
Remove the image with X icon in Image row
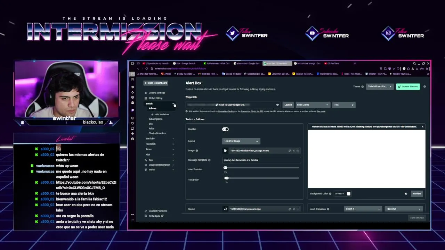(x=294, y=151)
